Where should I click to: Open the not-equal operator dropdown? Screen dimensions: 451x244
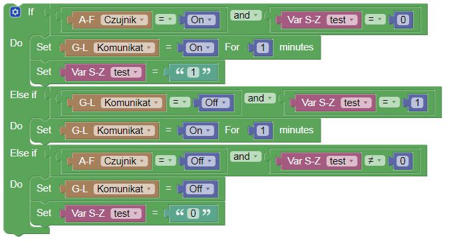[375, 161]
